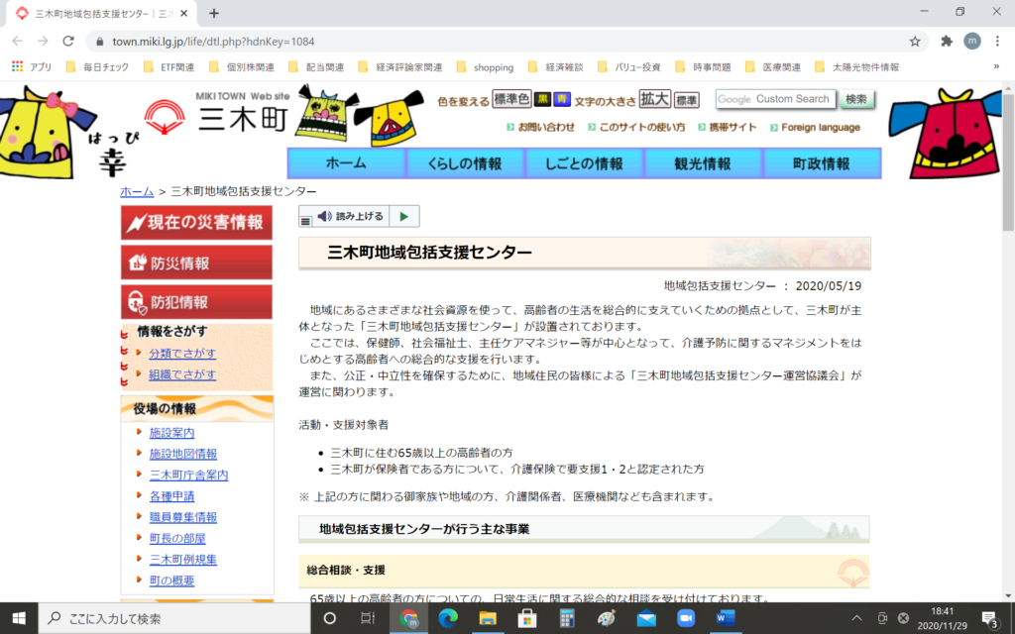Reload the current page
1015x634 pixels.
click(x=68, y=42)
